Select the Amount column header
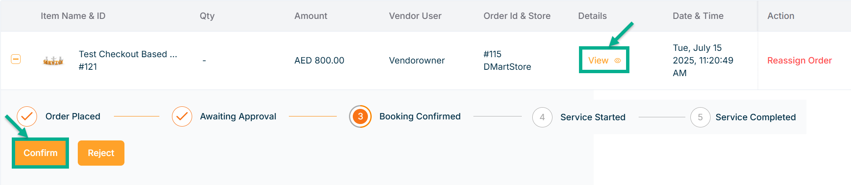The height and width of the screenshot is (185, 851). pyautogui.click(x=311, y=16)
